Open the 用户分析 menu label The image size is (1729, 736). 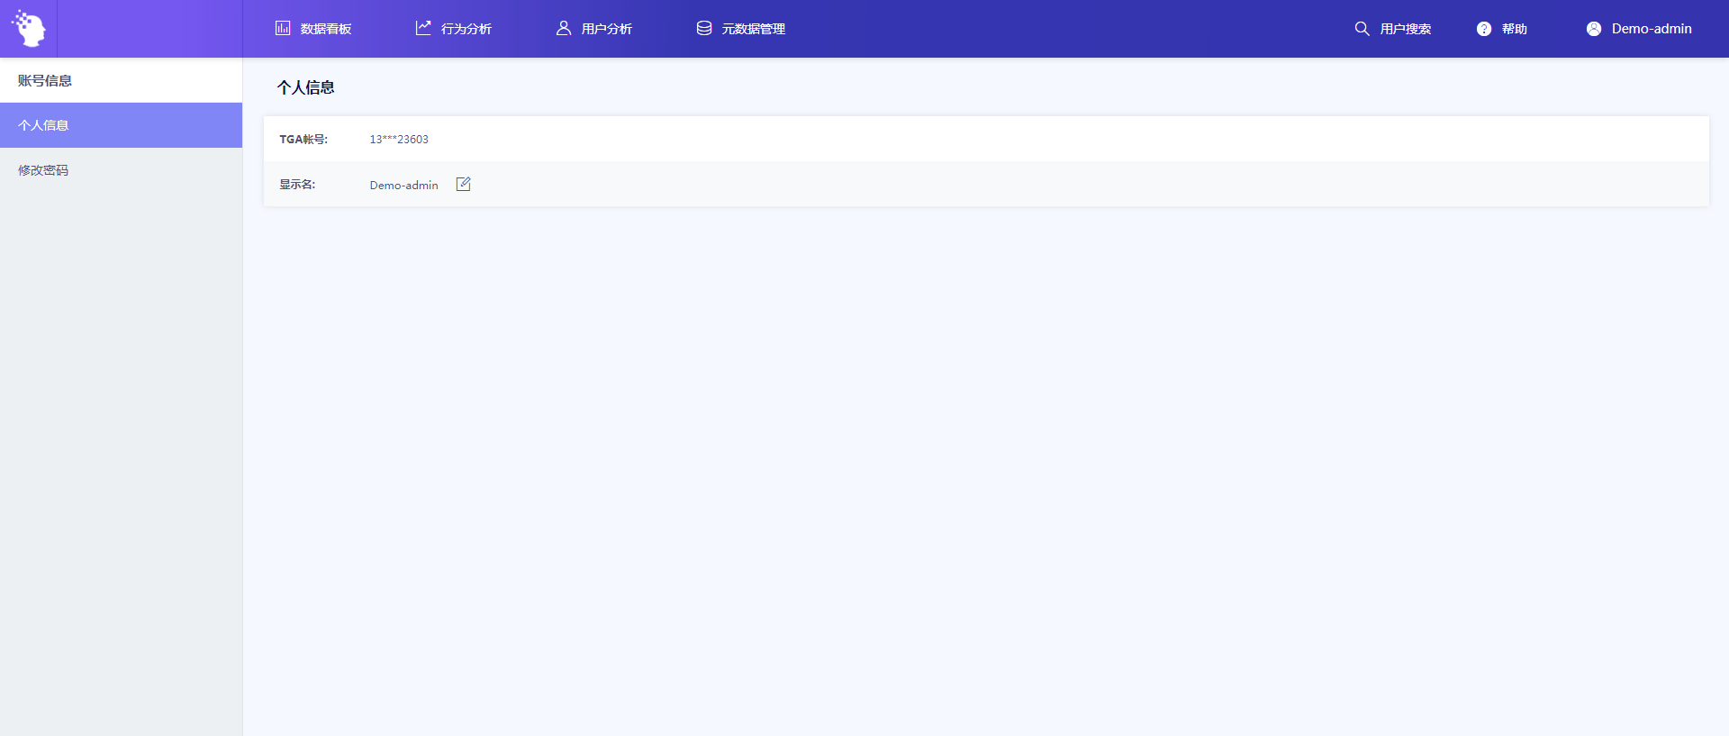tap(607, 29)
